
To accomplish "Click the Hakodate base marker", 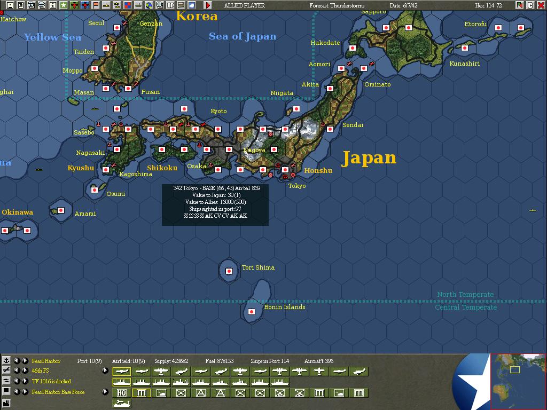I will click(x=353, y=48).
